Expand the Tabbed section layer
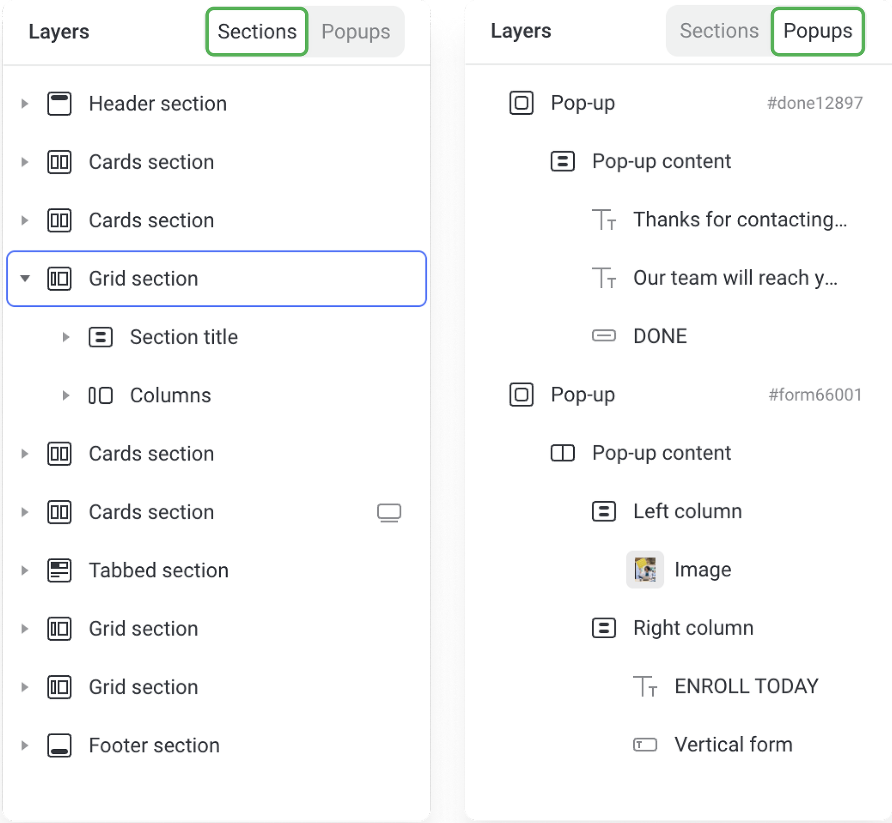Image resolution: width=892 pixels, height=823 pixels. 25,570
